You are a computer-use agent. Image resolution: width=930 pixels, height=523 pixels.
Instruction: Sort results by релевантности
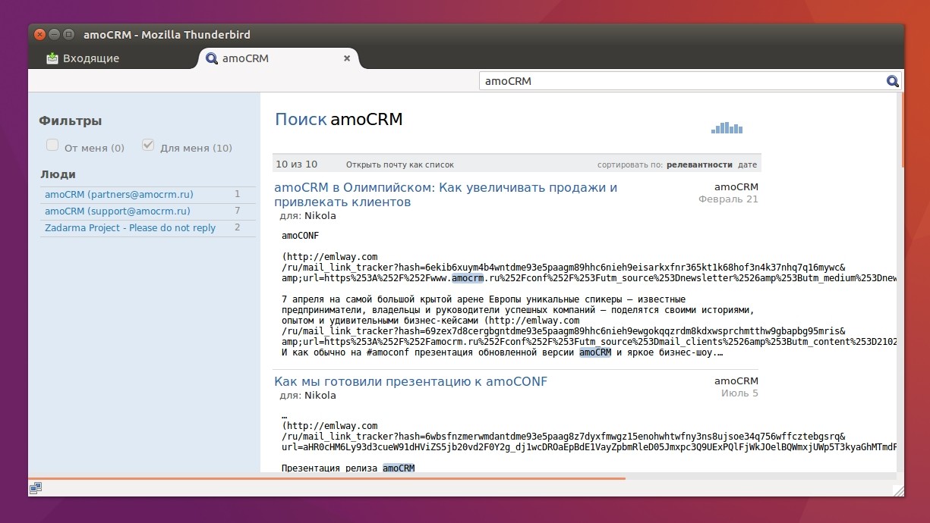click(699, 164)
